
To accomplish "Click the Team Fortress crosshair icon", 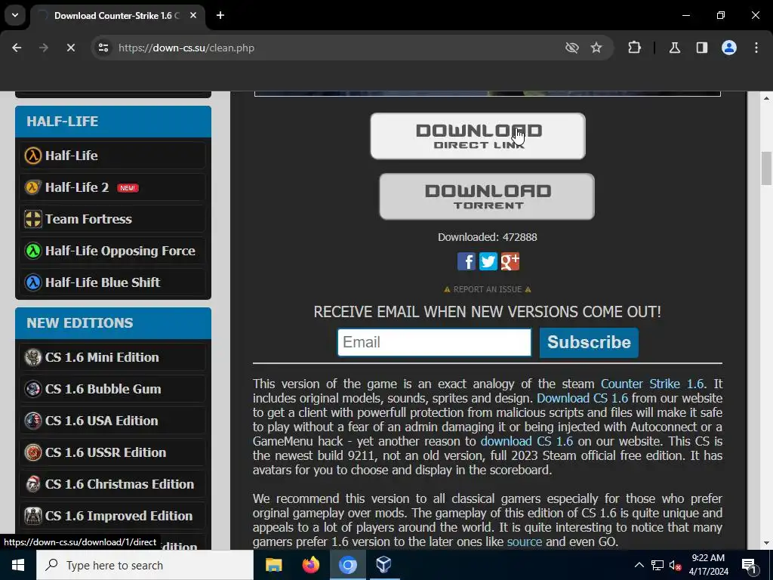I will pos(33,219).
